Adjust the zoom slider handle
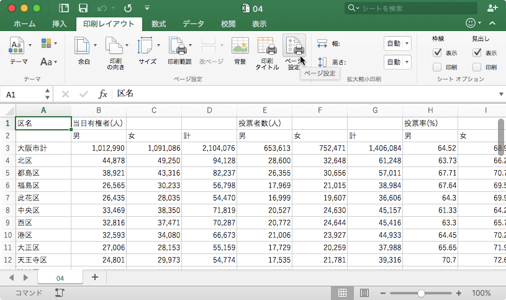The height and width of the screenshot is (300, 506). pyautogui.click(x=421, y=293)
